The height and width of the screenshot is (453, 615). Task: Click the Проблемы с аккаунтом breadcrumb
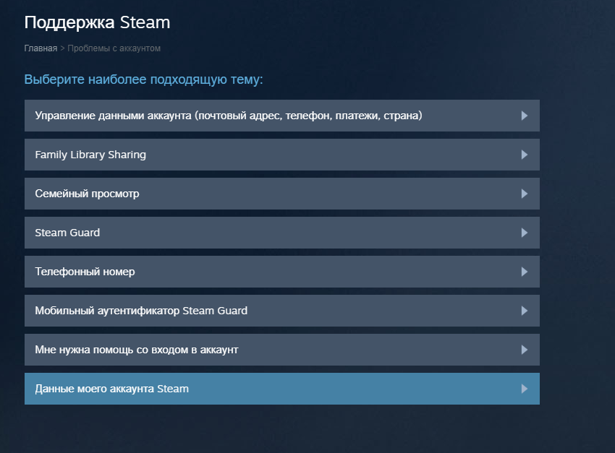pyautogui.click(x=114, y=48)
